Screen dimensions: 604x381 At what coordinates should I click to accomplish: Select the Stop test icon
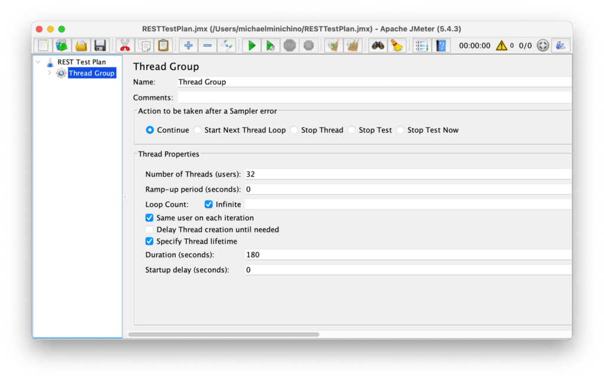click(x=289, y=45)
